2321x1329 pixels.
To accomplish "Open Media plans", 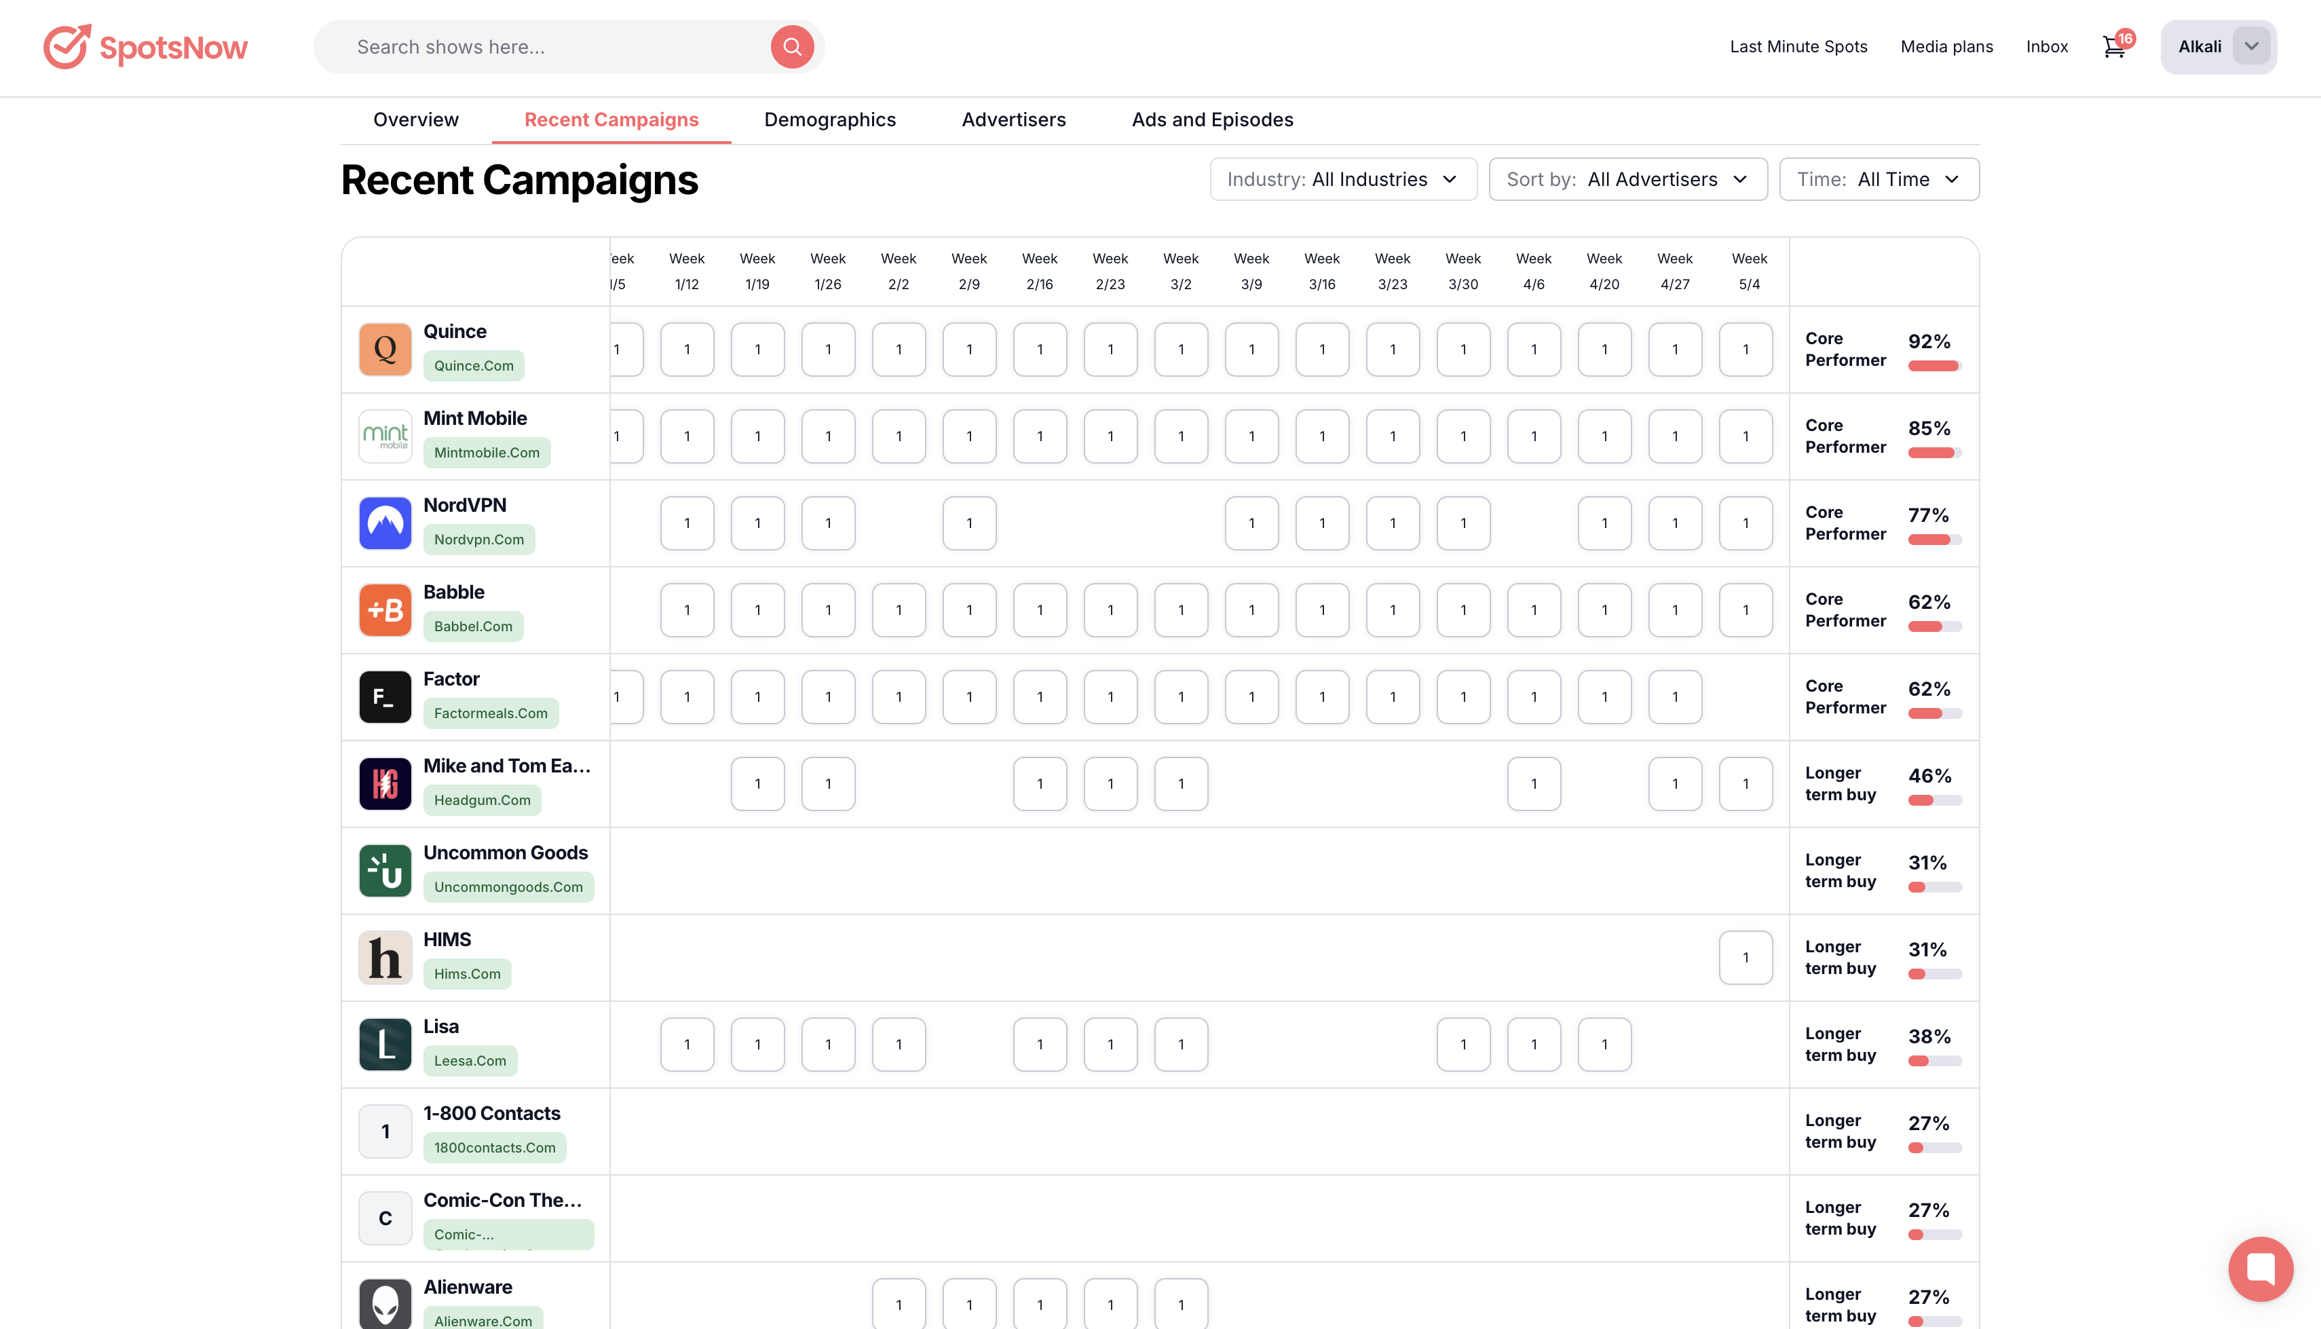I will (x=1946, y=47).
